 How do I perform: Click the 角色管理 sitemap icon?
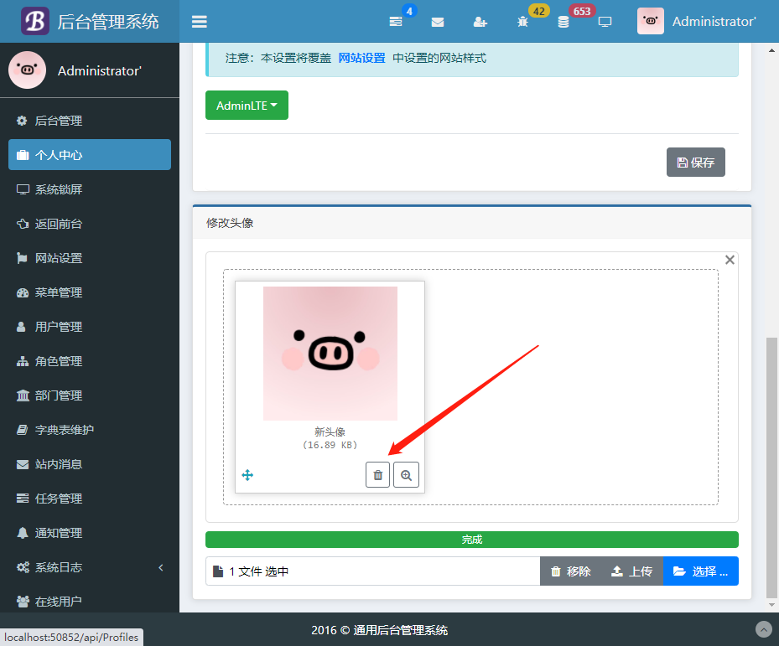(23, 361)
